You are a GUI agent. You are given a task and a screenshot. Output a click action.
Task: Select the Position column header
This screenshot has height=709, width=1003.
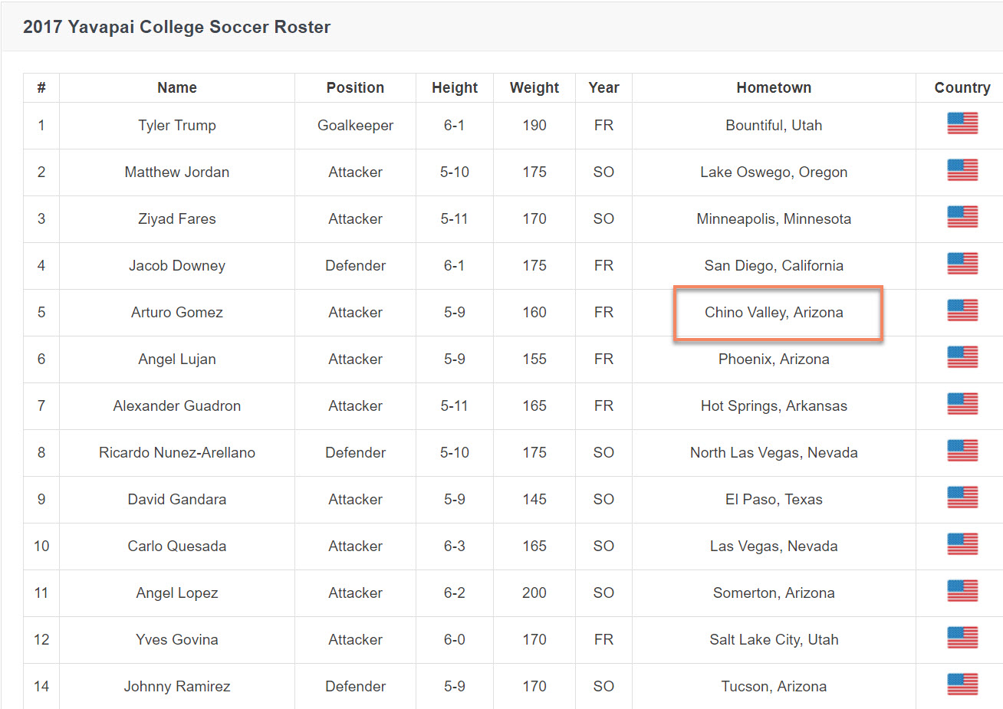tap(355, 88)
